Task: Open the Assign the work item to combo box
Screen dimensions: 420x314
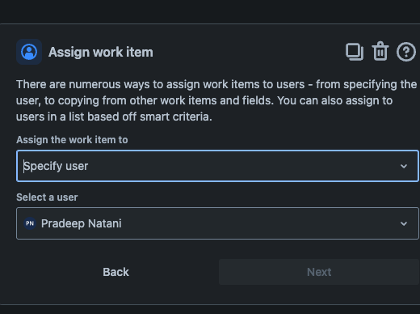Action: 217,166
